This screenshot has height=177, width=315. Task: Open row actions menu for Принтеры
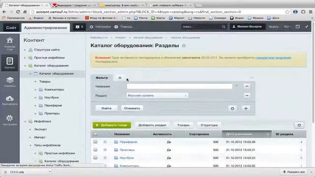point(105,150)
